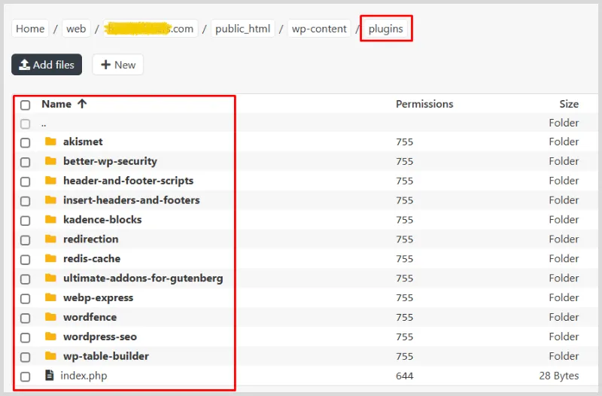Tick the insert-headers-and-footers checkbox
Viewport: 602px width, 396px height.
coord(26,201)
